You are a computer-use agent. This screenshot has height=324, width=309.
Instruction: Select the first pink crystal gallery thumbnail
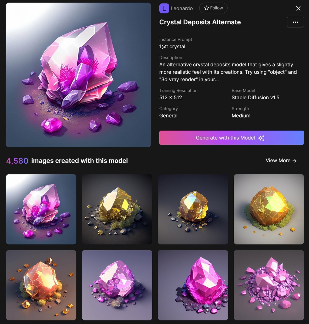[x=41, y=209]
